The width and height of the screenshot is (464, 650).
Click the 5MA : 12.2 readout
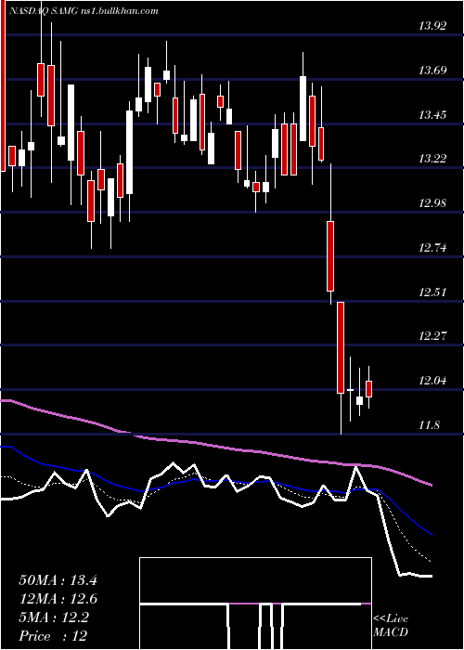(54, 617)
